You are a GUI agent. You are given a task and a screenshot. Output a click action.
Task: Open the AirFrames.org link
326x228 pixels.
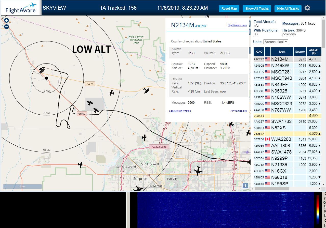pos(239,111)
